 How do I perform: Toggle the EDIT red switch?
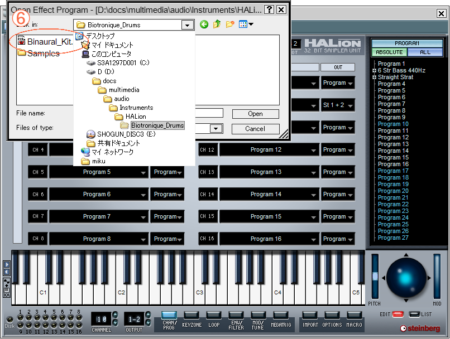coord(398,314)
